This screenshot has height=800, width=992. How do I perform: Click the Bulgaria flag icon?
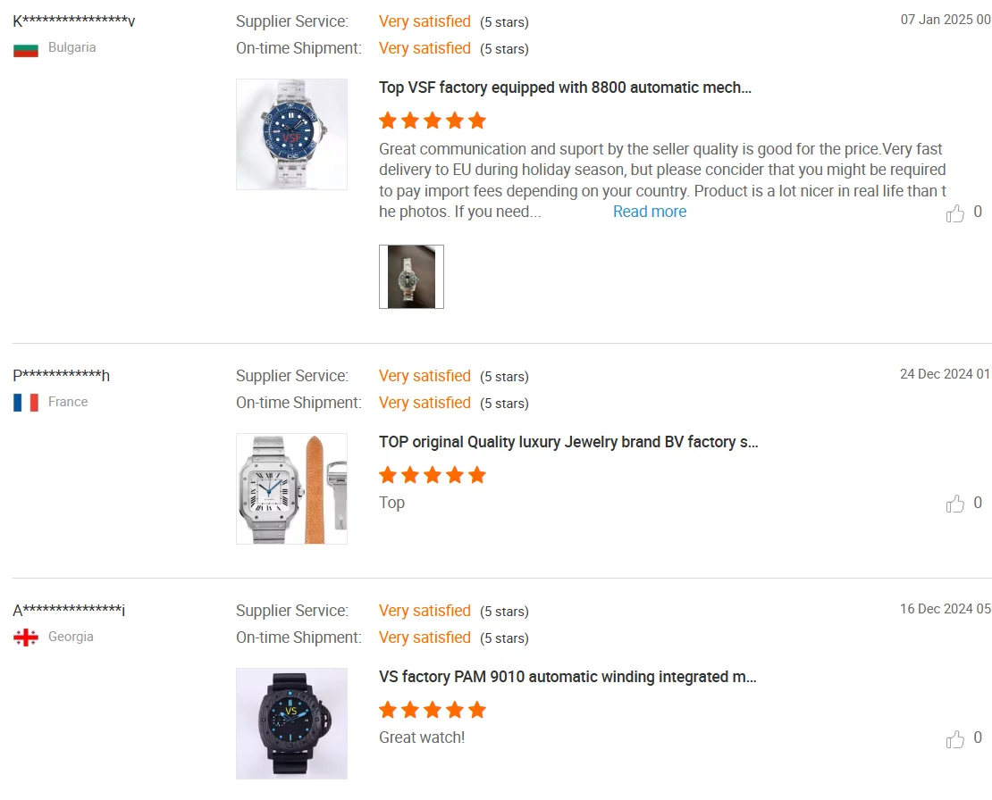point(26,49)
